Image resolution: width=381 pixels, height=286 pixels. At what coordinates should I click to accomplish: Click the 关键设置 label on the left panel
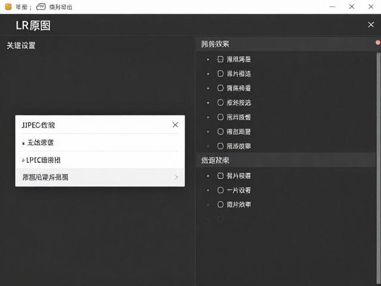tap(21, 45)
